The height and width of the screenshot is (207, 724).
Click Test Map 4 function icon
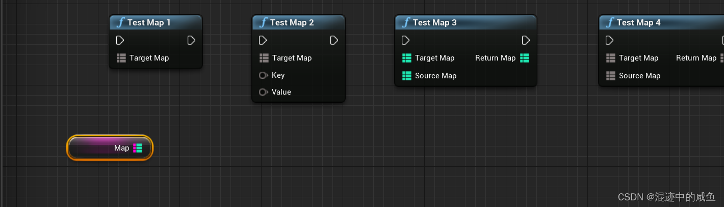pyautogui.click(x=610, y=22)
